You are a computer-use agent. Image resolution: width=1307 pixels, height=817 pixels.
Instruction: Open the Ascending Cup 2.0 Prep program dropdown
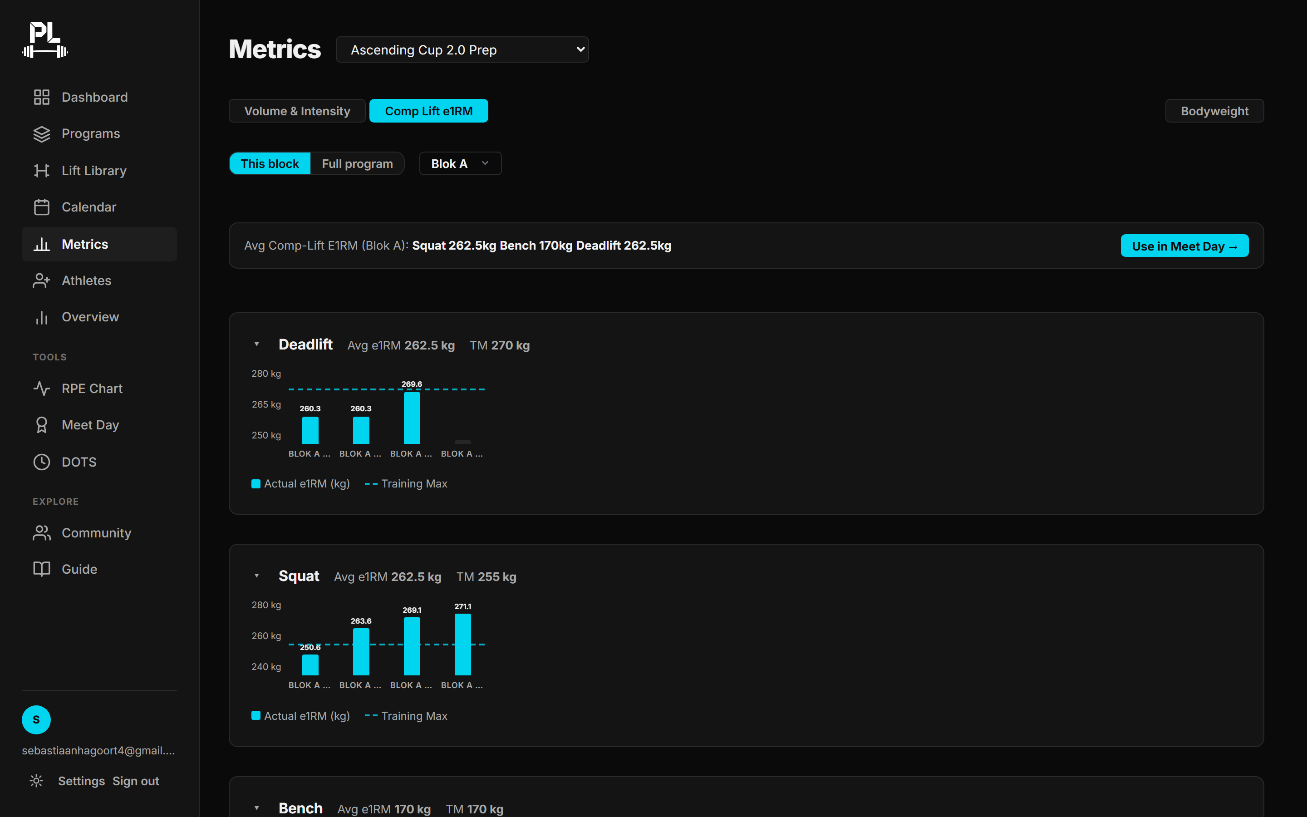(462, 50)
